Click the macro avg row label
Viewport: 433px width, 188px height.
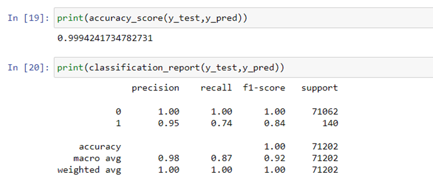[97, 159]
